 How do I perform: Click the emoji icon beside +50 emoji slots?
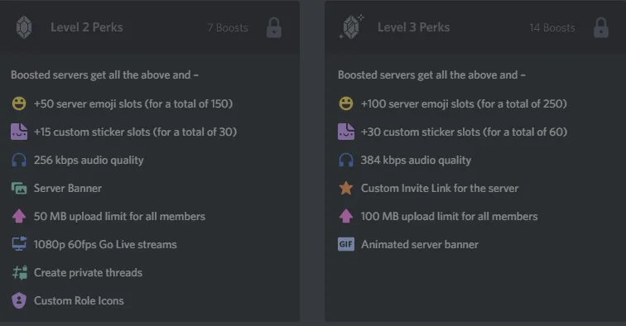pyautogui.click(x=19, y=103)
